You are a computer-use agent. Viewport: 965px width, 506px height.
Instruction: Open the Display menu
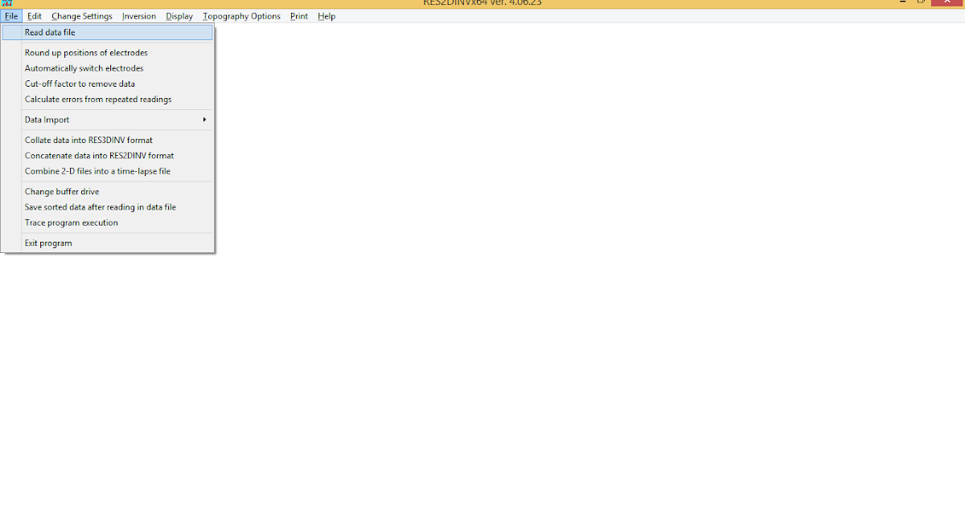pyautogui.click(x=179, y=16)
